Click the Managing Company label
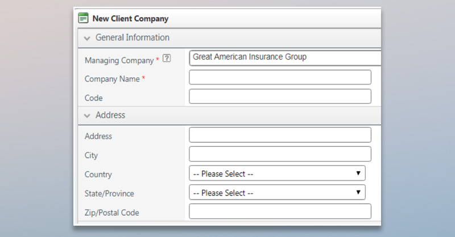Image resolution: width=455 pixels, height=237 pixels. [118, 60]
